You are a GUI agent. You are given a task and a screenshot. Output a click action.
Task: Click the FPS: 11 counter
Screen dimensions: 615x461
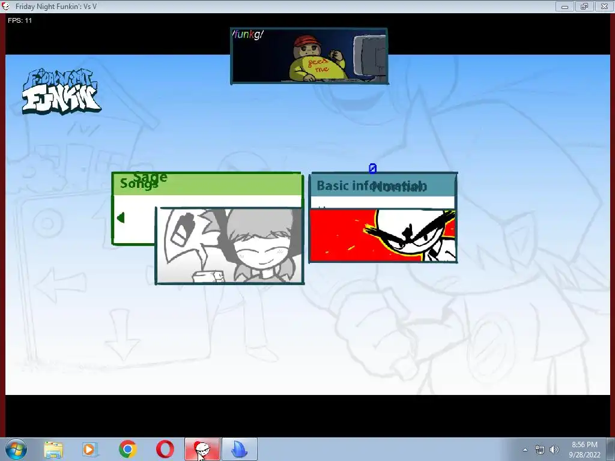coord(20,20)
